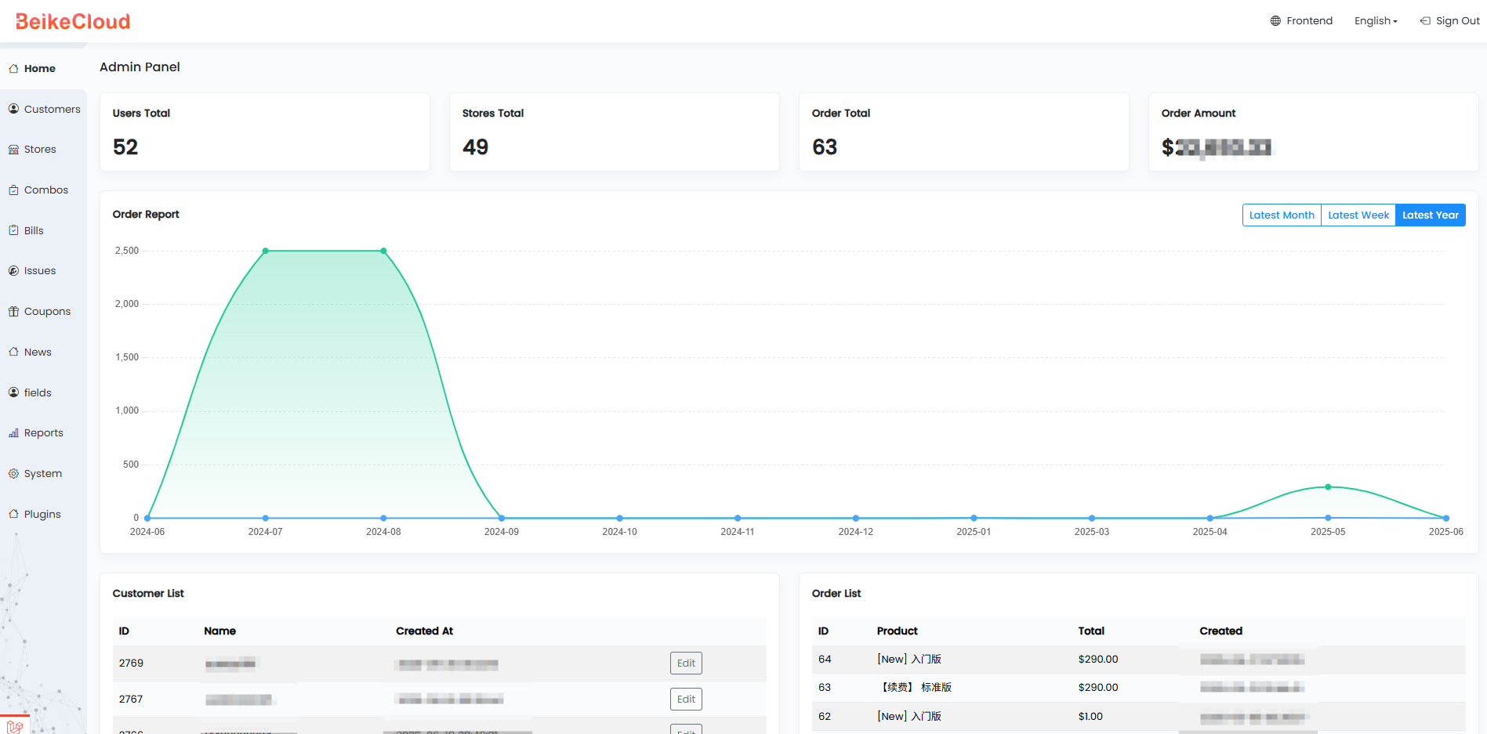Image resolution: width=1487 pixels, height=734 pixels.
Task: Click the BeikeCloud logo
Action: pos(73,22)
